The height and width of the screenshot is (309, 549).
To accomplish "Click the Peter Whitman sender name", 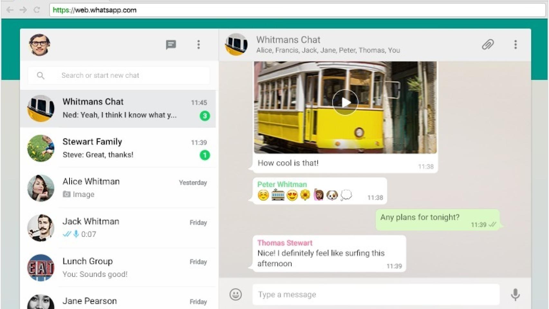I will point(282,184).
